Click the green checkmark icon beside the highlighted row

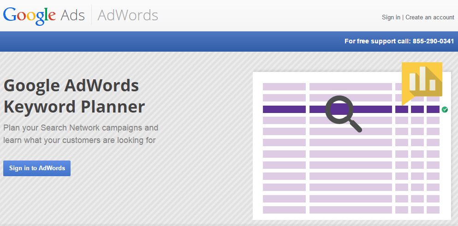click(x=445, y=109)
